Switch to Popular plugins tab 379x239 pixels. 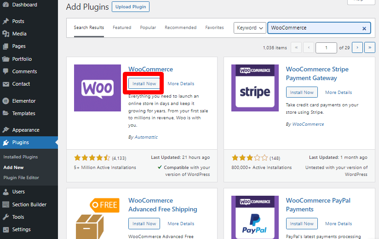[148, 28]
